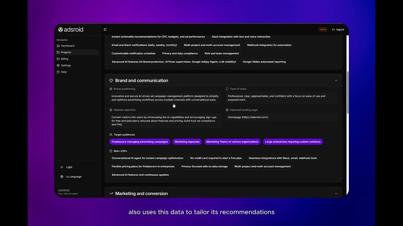Click Privacy-focused with no data storage chip
Viewport: 403px width, 226px height.
205,167
